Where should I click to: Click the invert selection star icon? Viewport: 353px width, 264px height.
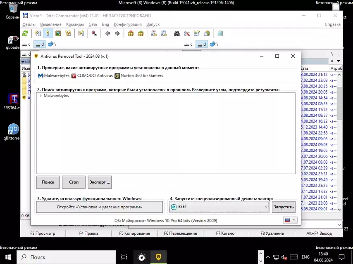[94, 33]
